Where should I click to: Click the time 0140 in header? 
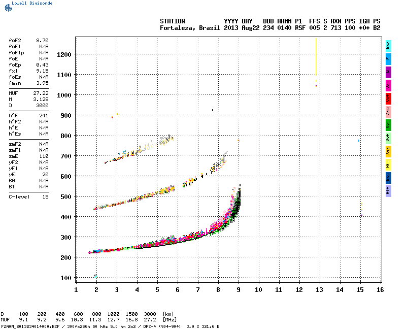tap(284, 28)
